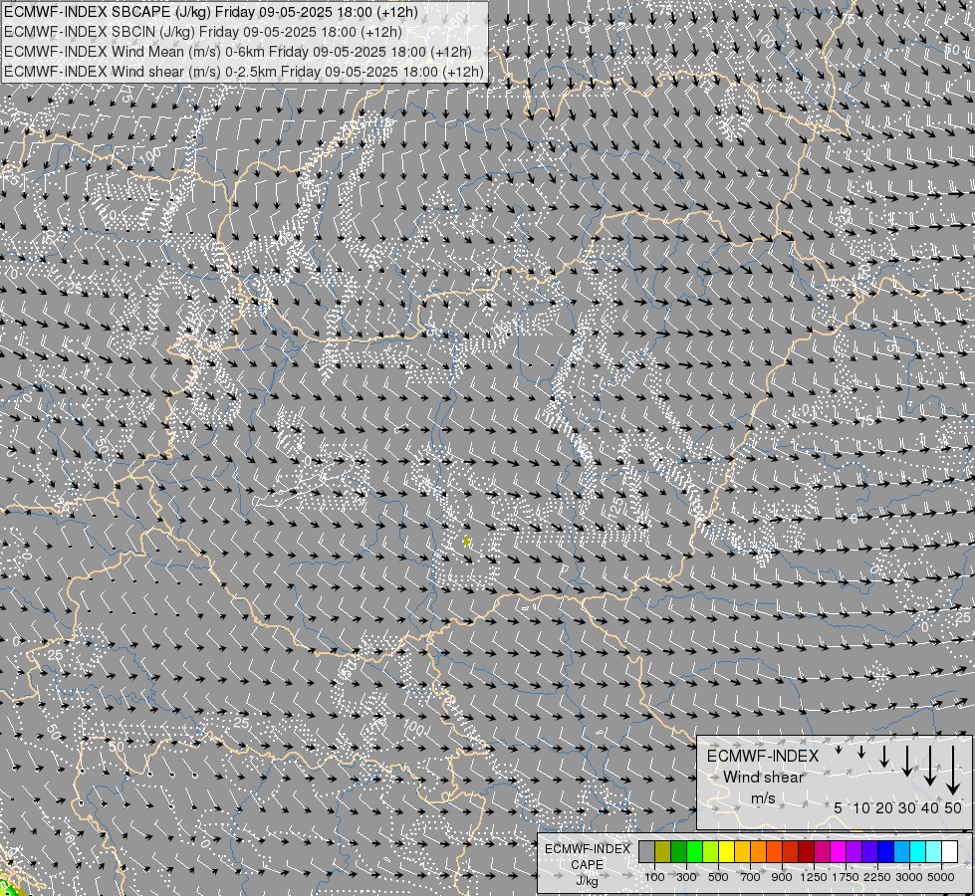Click the yellow location marker on the map

pos(466,542)
